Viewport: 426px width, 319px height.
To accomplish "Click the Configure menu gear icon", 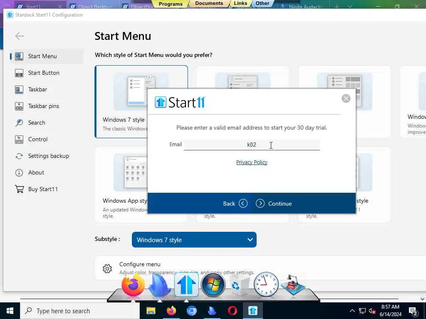I will pos(107,269).
